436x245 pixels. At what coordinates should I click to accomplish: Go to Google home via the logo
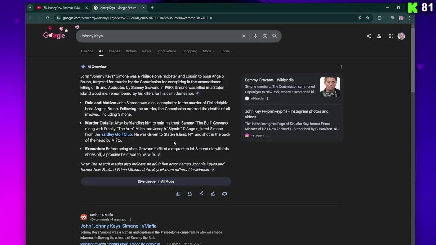click(x=54, y=35)
